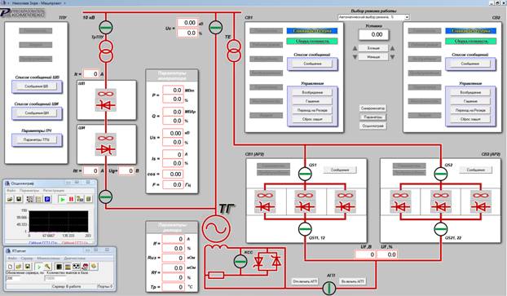Click the Отключить АГП button
Viewport: 507px width, 296px height.
[305, 281]
